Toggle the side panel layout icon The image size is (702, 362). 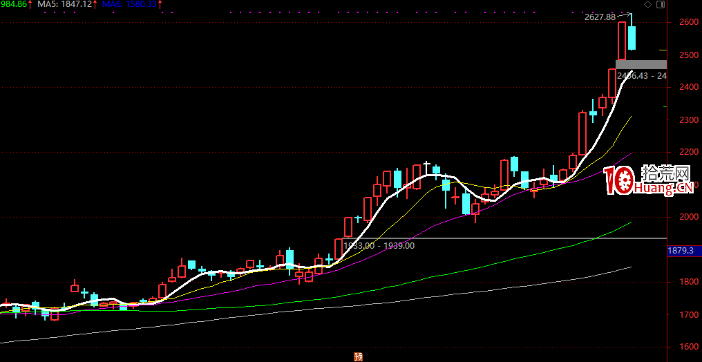660,4
